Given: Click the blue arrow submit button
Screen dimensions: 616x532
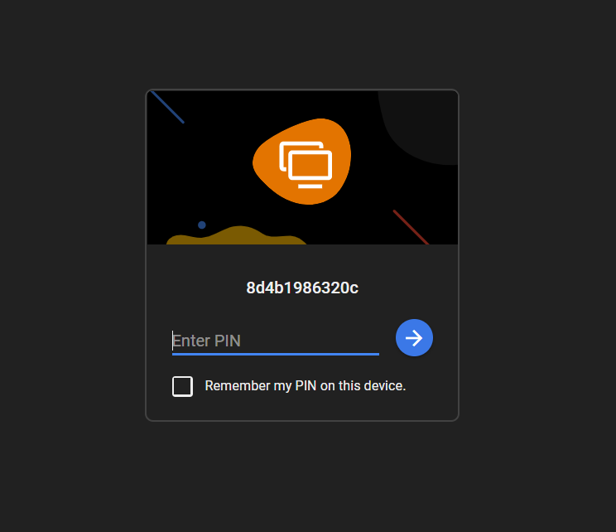Looking at the screenshot, I should click(x=414, y=338).
